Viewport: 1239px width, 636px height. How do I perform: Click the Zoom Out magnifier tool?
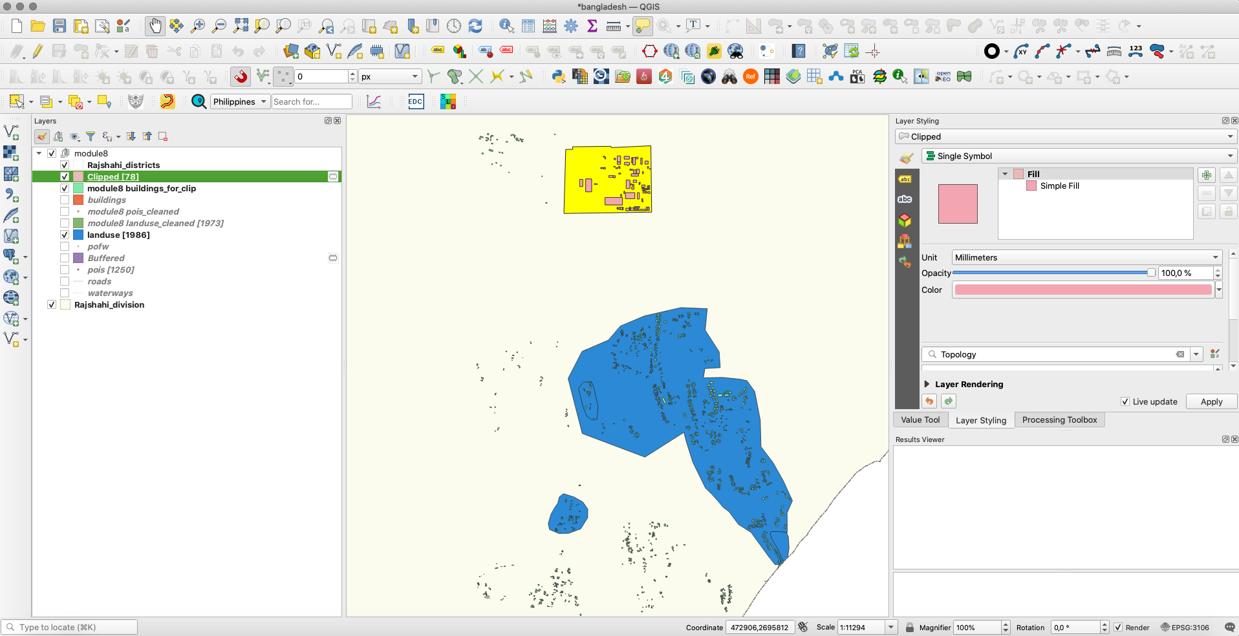219,26
